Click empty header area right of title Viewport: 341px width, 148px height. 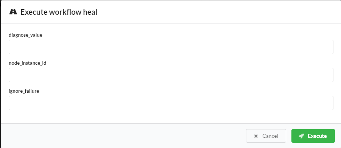(x=218, y=12)
